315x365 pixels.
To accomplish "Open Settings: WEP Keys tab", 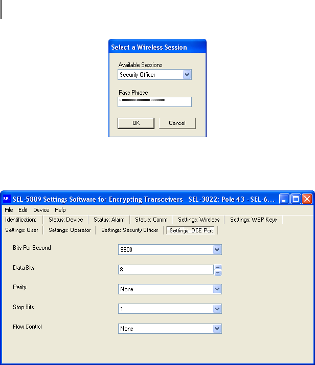I will [x=254, y=220].
